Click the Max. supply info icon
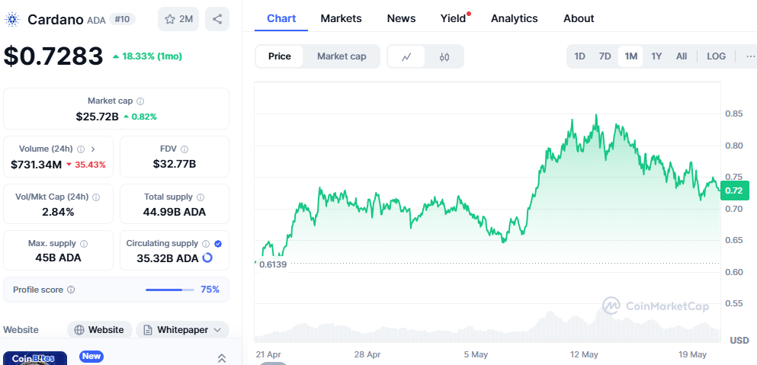Image resolution: width=757 pixels, height=365 pixels. (84, 244)
